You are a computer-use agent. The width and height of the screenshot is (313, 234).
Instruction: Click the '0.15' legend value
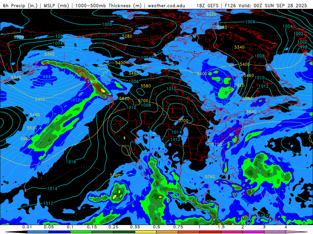point(92,227)
